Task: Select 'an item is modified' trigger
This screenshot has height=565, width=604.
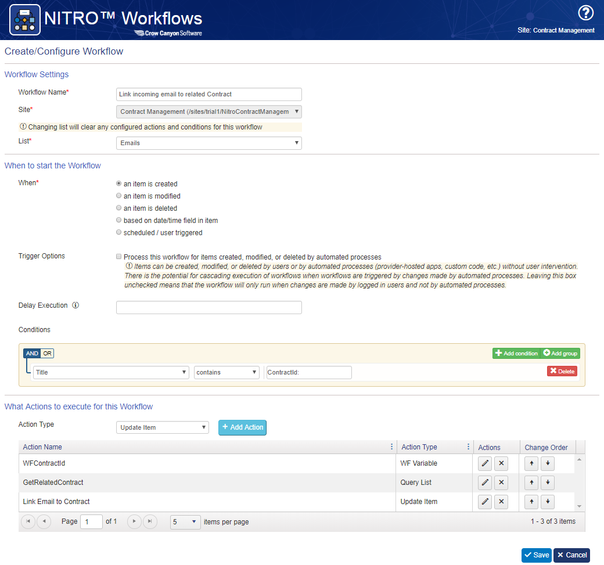Action: [x=118, y=196]
